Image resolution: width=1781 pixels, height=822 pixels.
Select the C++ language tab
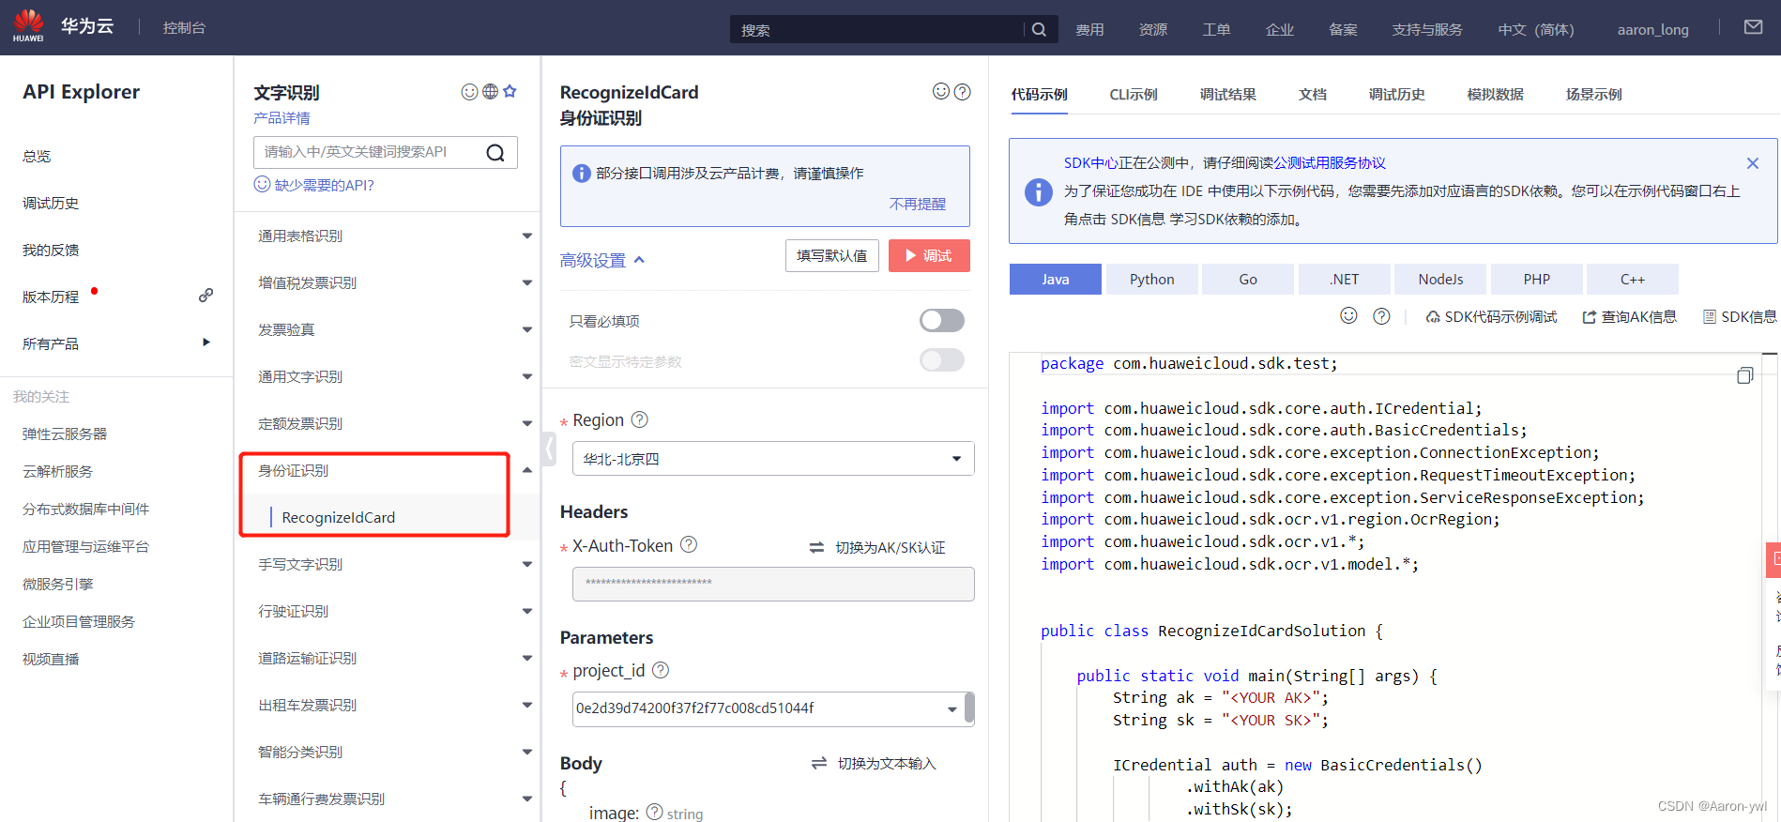[1633, 279]
